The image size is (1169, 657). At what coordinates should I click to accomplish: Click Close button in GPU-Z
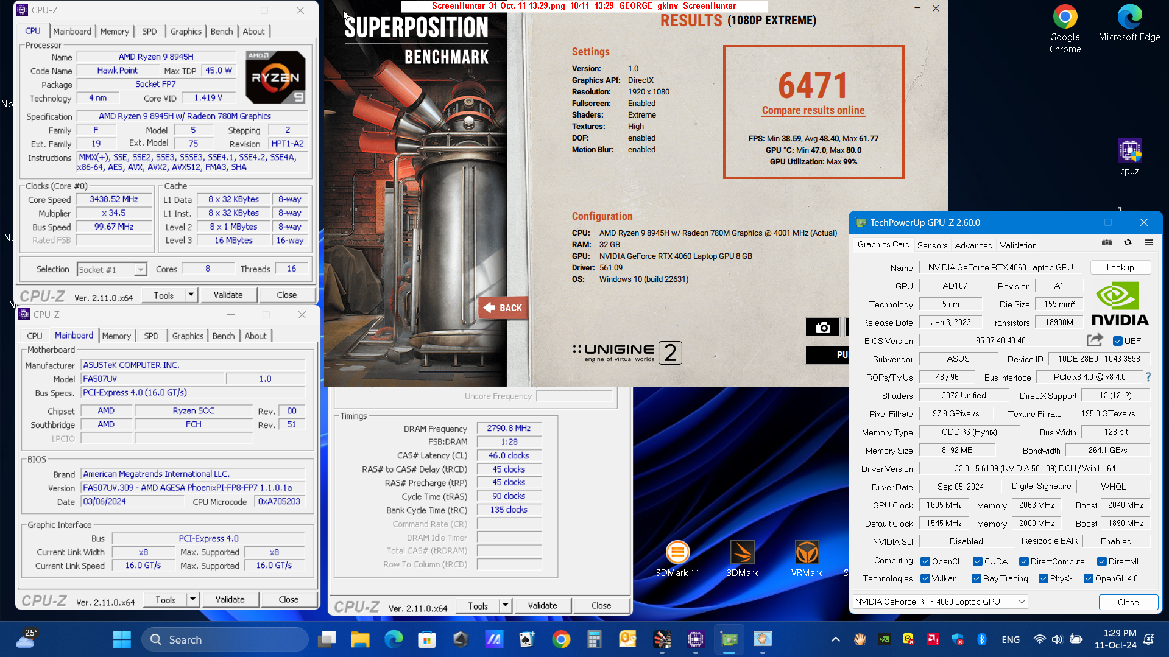(1128, 602)
